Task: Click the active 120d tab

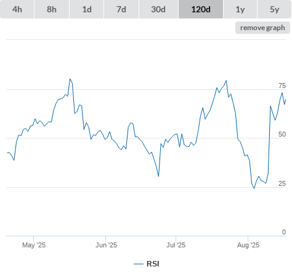Action: pyautogui.click(x=201, y=9)
